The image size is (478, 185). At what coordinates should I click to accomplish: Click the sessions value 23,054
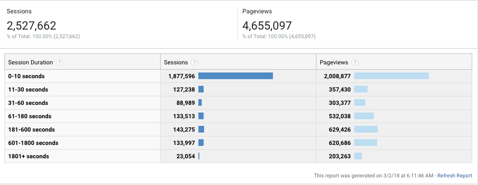pyautogui.click(x=185, y=156)
